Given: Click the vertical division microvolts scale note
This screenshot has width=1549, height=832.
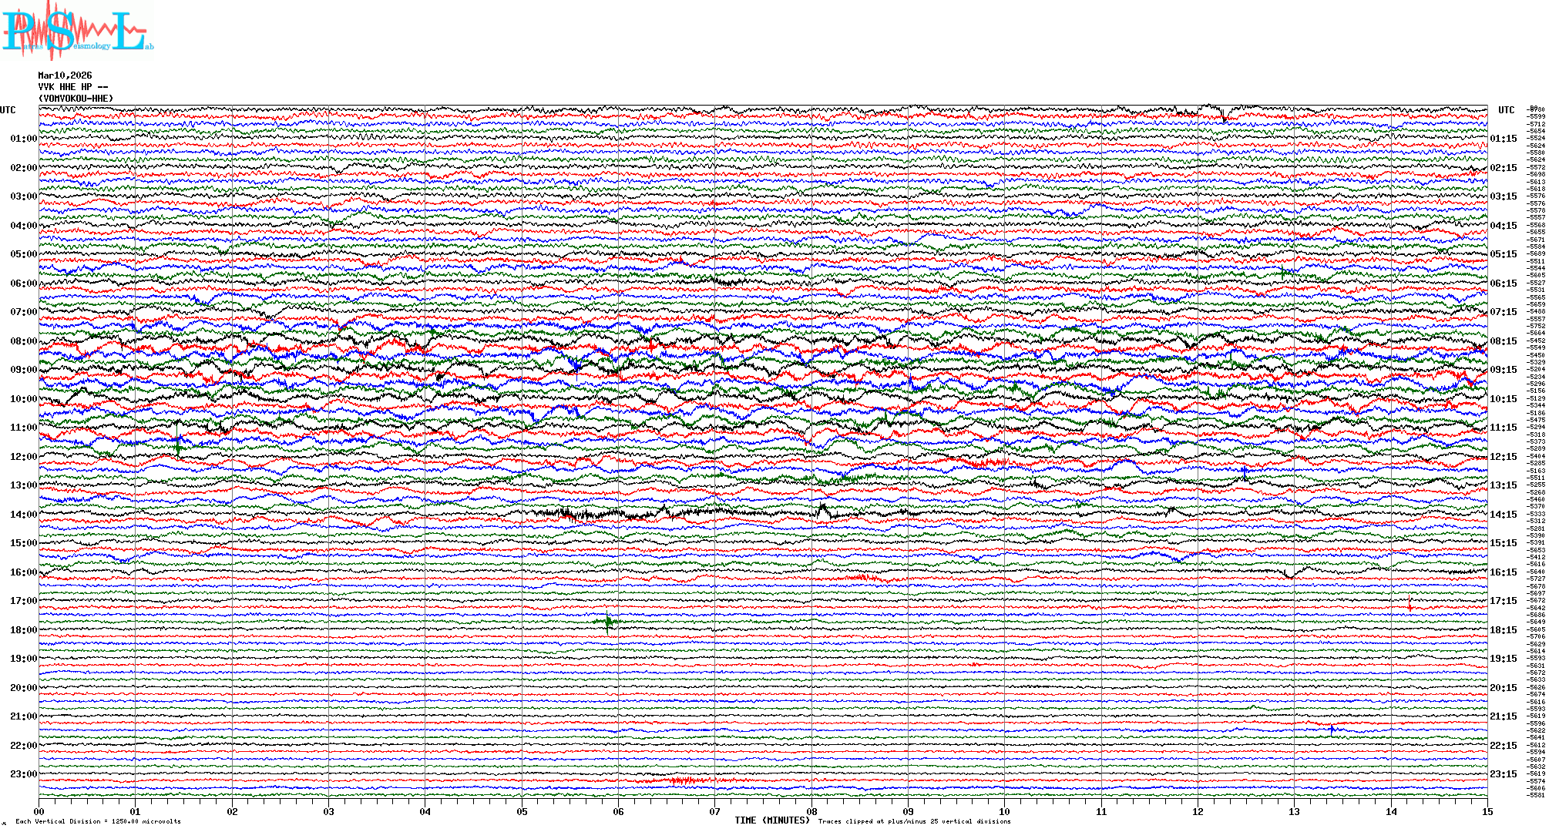Looking at the screenshot, I should point(98,821).
